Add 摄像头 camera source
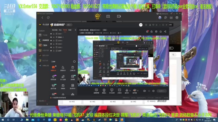 pos(104,91)
